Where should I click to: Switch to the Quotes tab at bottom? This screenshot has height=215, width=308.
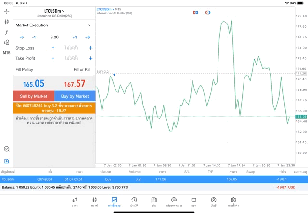click(75, 202)
